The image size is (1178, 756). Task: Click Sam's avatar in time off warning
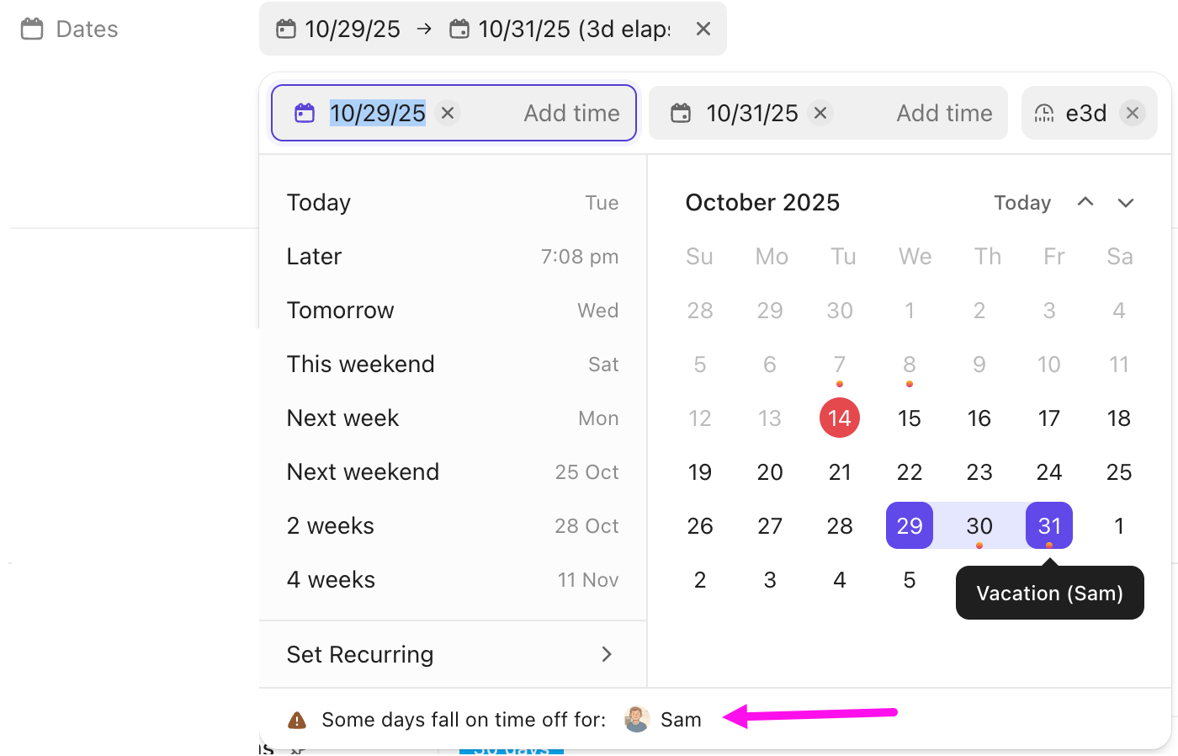click(637, 719)
